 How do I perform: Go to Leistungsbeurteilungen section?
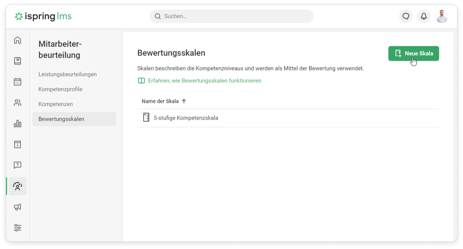coord(68,75)
